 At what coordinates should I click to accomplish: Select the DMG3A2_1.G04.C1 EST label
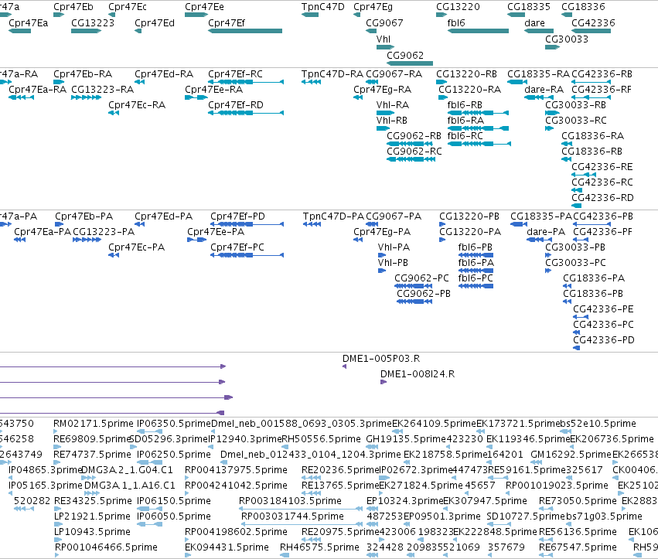tap(127, 470)
